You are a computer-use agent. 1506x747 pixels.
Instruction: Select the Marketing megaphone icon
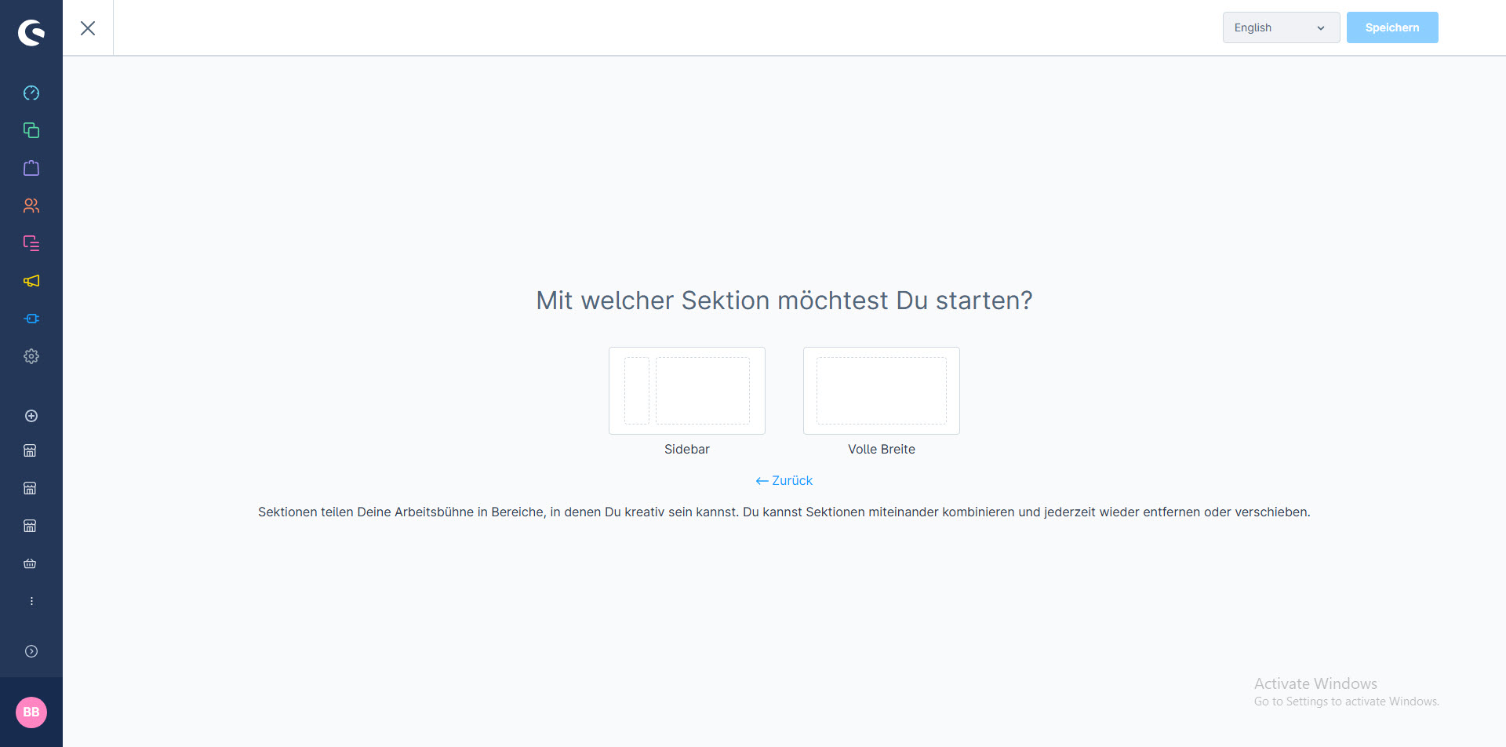[31, 281]
